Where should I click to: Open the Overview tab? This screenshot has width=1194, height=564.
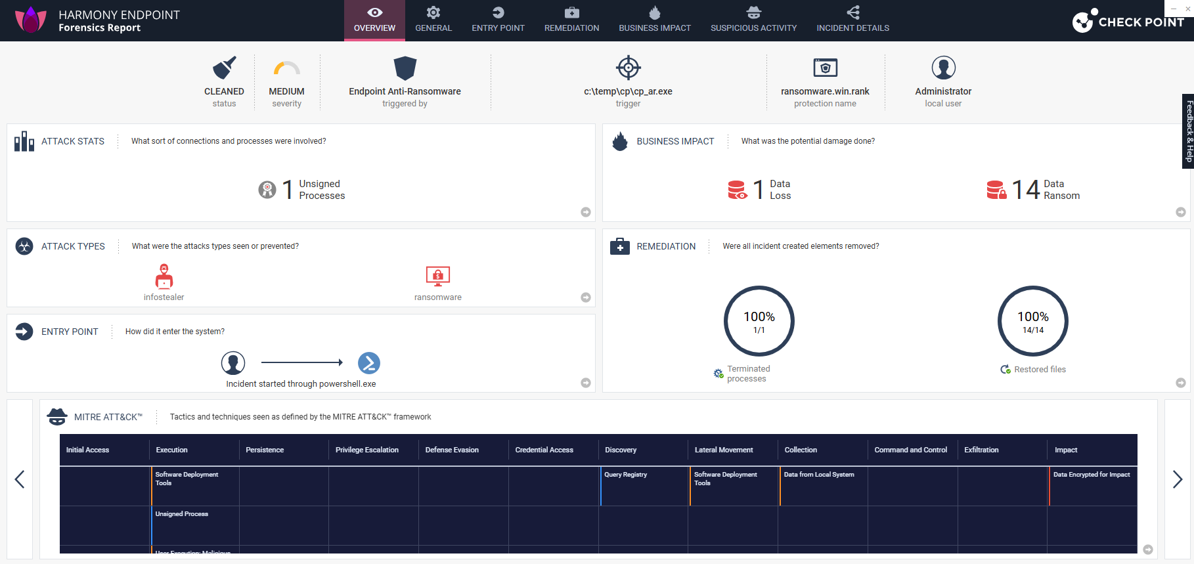pos(374,20)
